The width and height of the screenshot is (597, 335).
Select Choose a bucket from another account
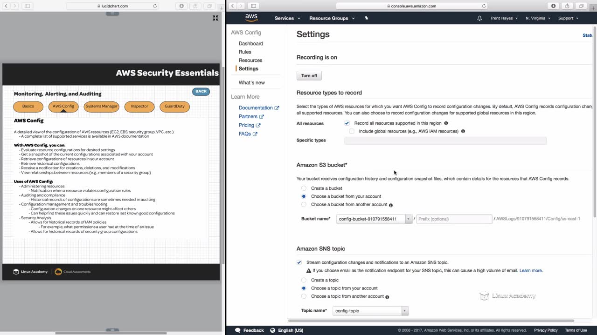click(304, 205)
